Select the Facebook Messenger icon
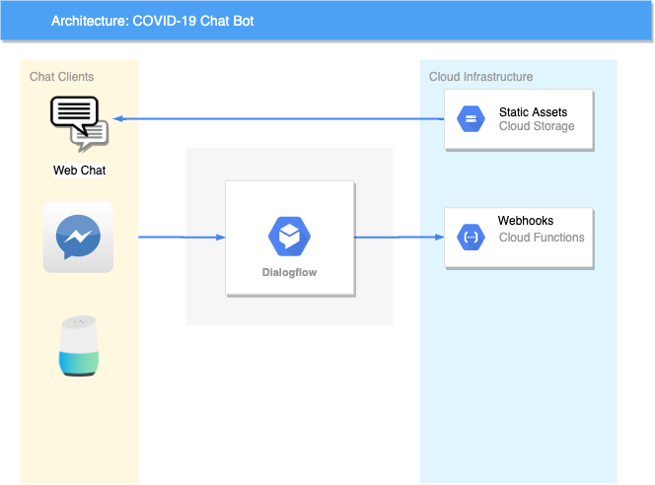This screenshot has height=485, width=655. 78,237
